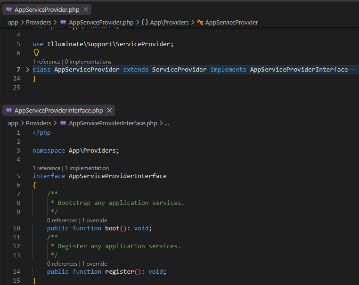Click 'app' breadcrumb in the bottom editor
The width and height of the screenshot is (359, 285).
click(x=13, y=123)
